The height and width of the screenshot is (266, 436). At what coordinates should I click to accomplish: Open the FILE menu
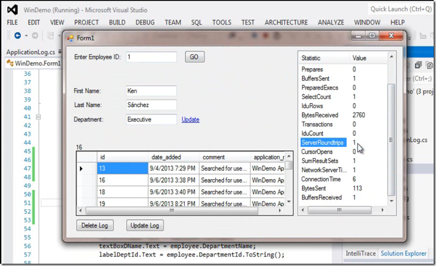[x=12, y=22]
